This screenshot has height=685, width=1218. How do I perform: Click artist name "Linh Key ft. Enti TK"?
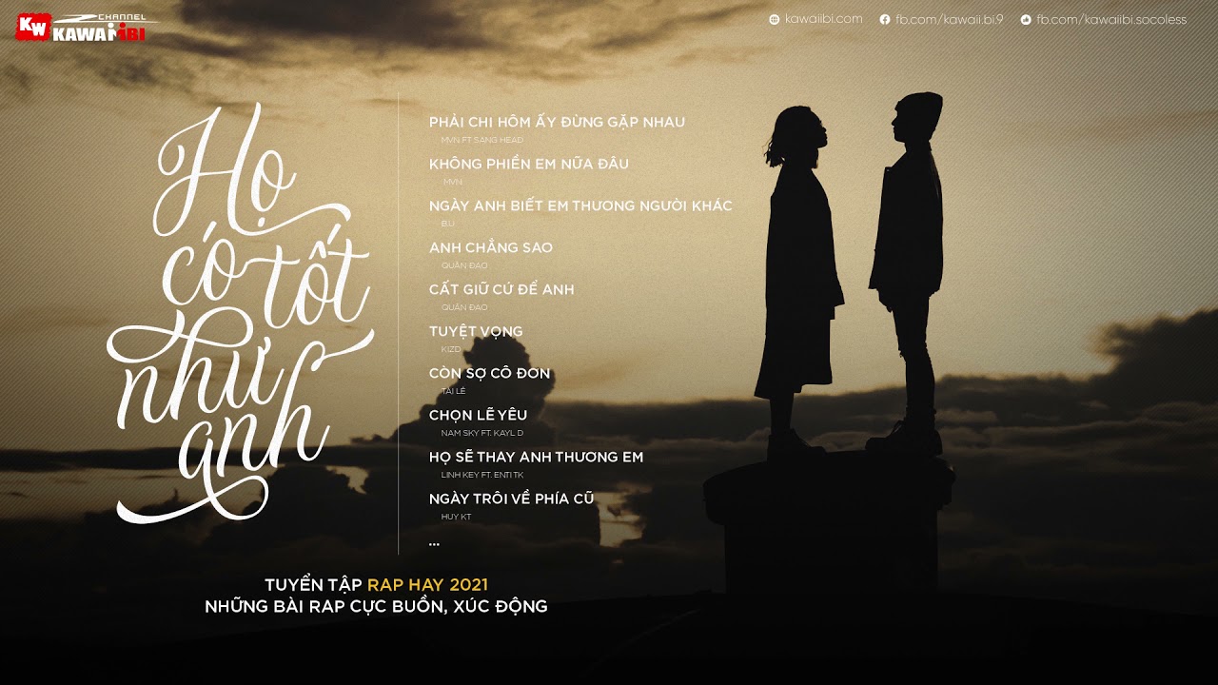[482, 475]
